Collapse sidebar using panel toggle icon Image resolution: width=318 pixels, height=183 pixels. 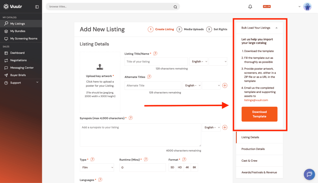(37, 7)
